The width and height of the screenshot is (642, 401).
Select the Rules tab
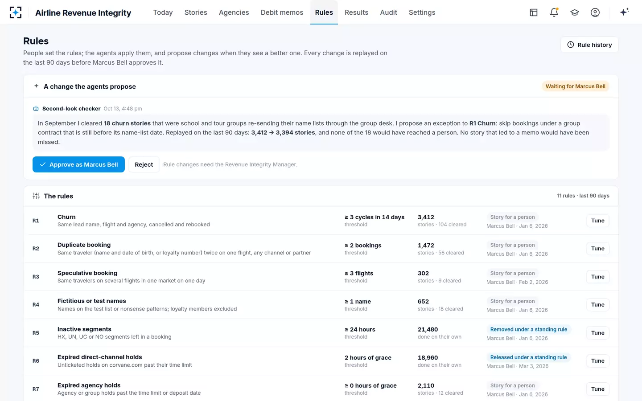324,12
